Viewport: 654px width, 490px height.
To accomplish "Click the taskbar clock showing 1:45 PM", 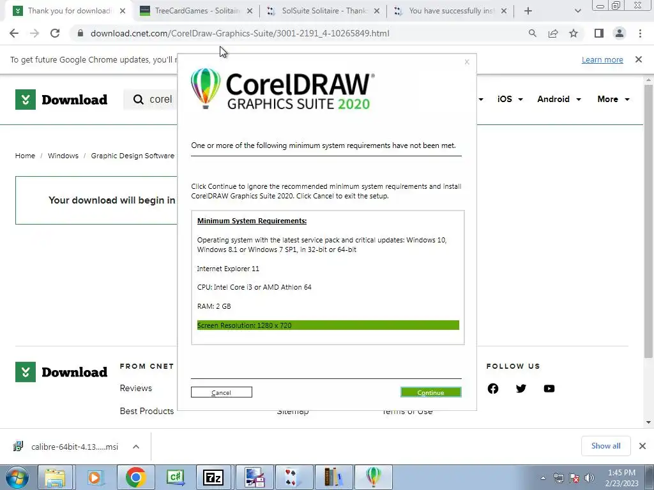I will [x=621, y=478].
